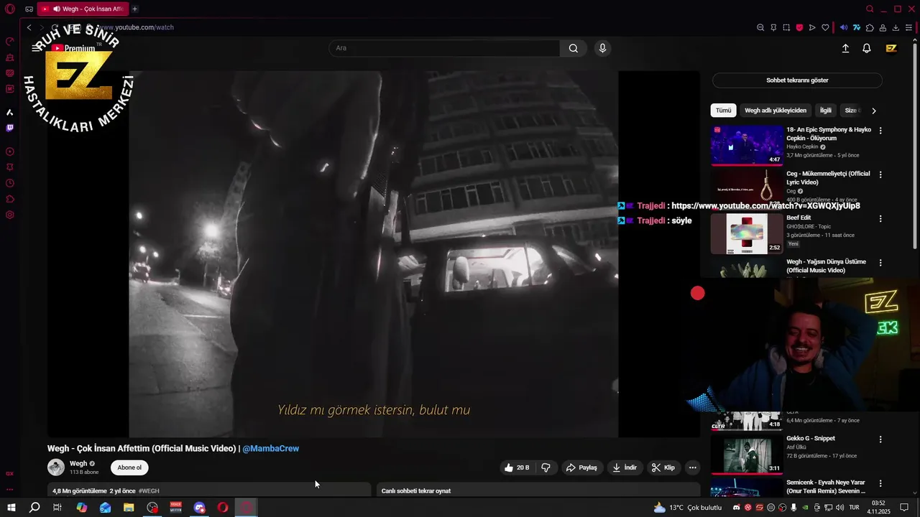920x517 pixels.
Task: Select the İlgili filter chip
Action: 826,111
